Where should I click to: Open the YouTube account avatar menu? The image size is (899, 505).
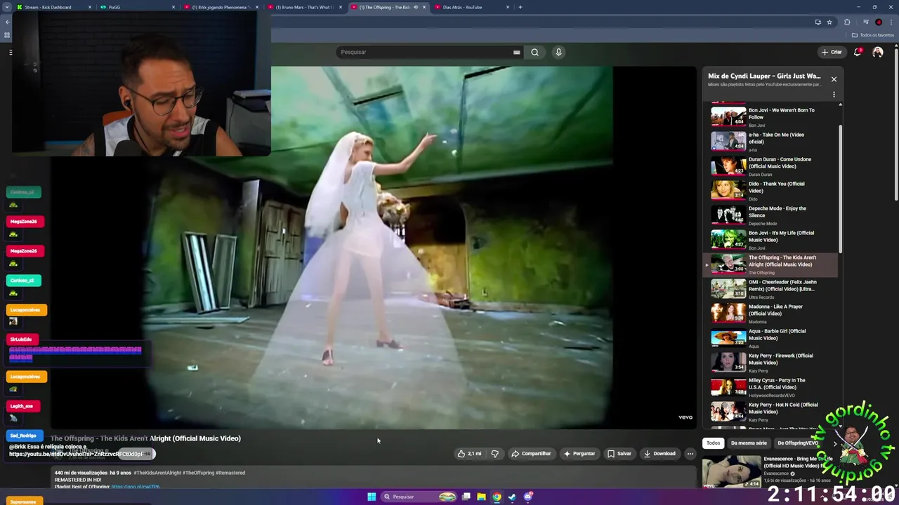click(x=878, y=52)
